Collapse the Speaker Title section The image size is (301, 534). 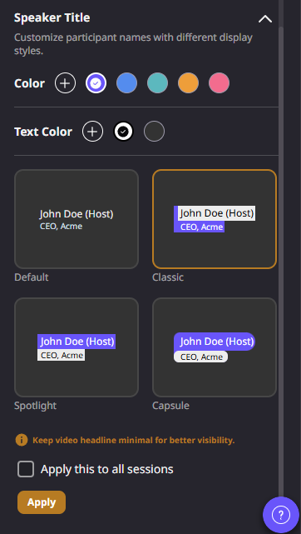click(265, 19)
